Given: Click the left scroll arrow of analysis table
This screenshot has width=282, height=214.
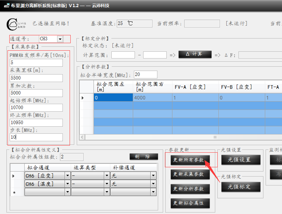Looking at the screenshot, I should pyautogui.click(x=82, y=137).
